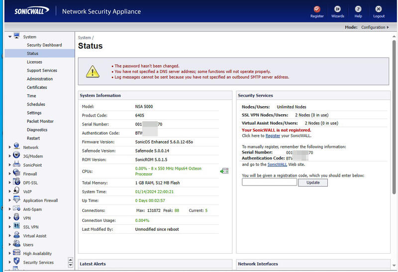
Task: Open the Mode Configuration dropdown arrow
Action: (388, 27)
